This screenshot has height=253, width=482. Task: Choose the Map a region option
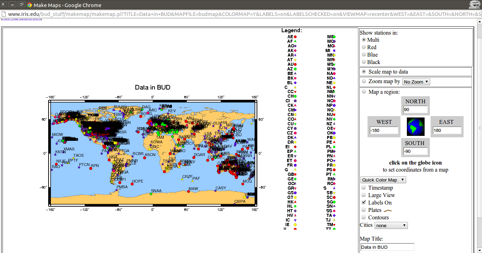(x=364, y=92)
